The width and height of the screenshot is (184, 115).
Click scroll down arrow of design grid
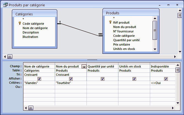coord(178,103)
